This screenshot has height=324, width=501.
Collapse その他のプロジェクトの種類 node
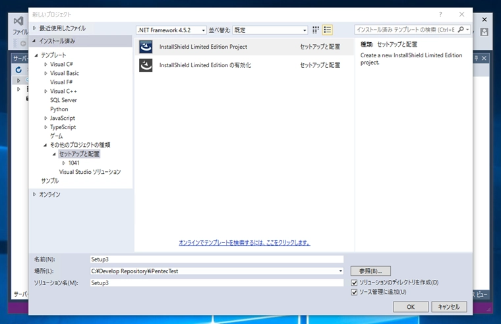(x=45, y=145)
